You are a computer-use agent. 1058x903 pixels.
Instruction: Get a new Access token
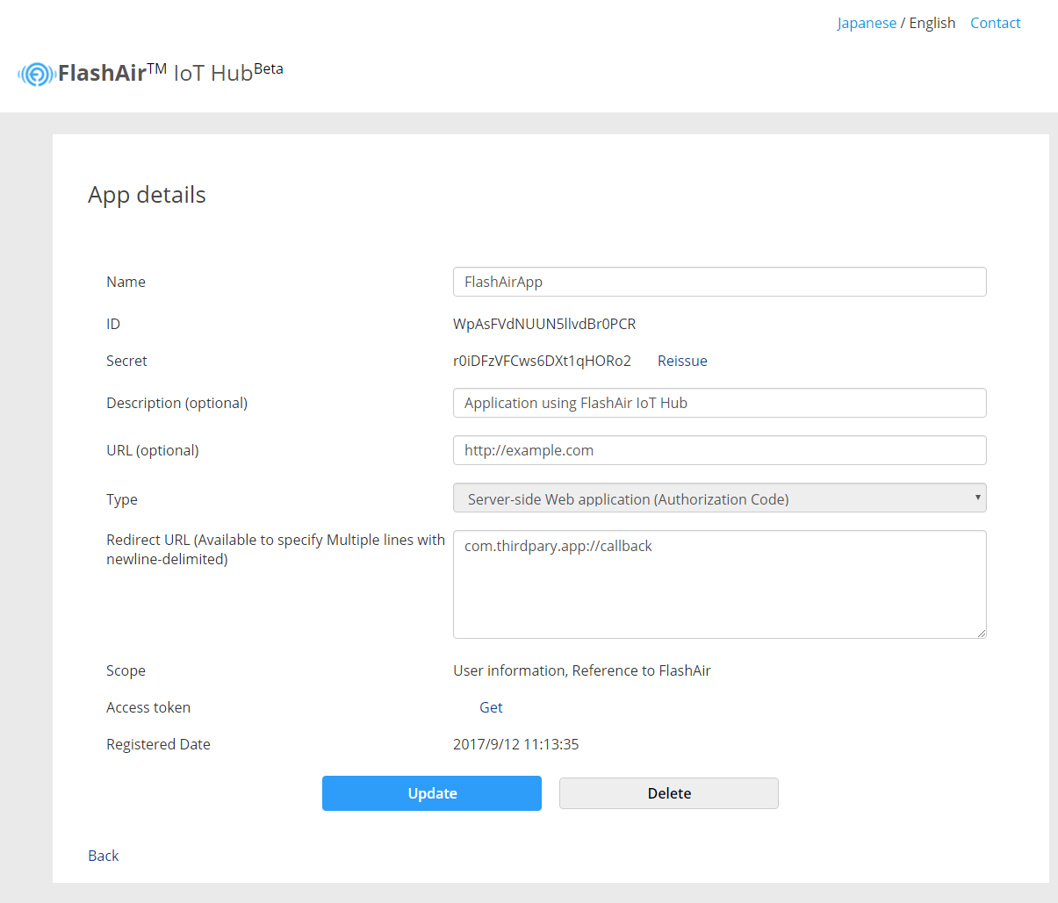pyautogui.click(x=491, y=706)
